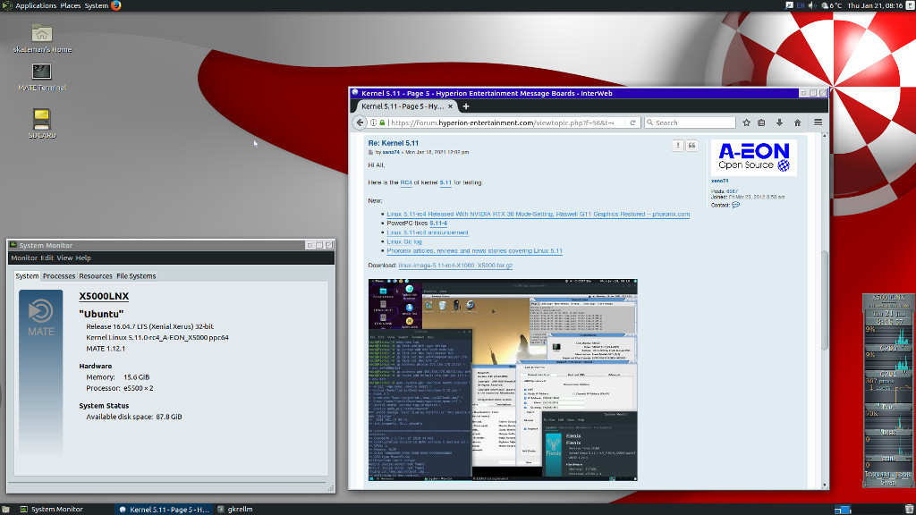
Task: Switch to gkrellm taskbar button
Action: coord(235,510)
